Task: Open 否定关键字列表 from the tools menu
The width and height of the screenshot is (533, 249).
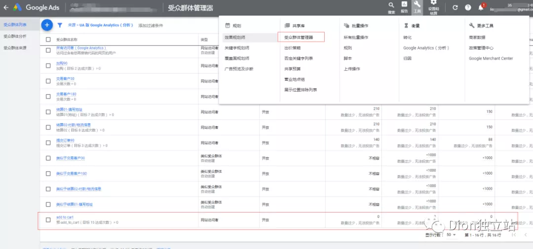Action: coord(299,58)
